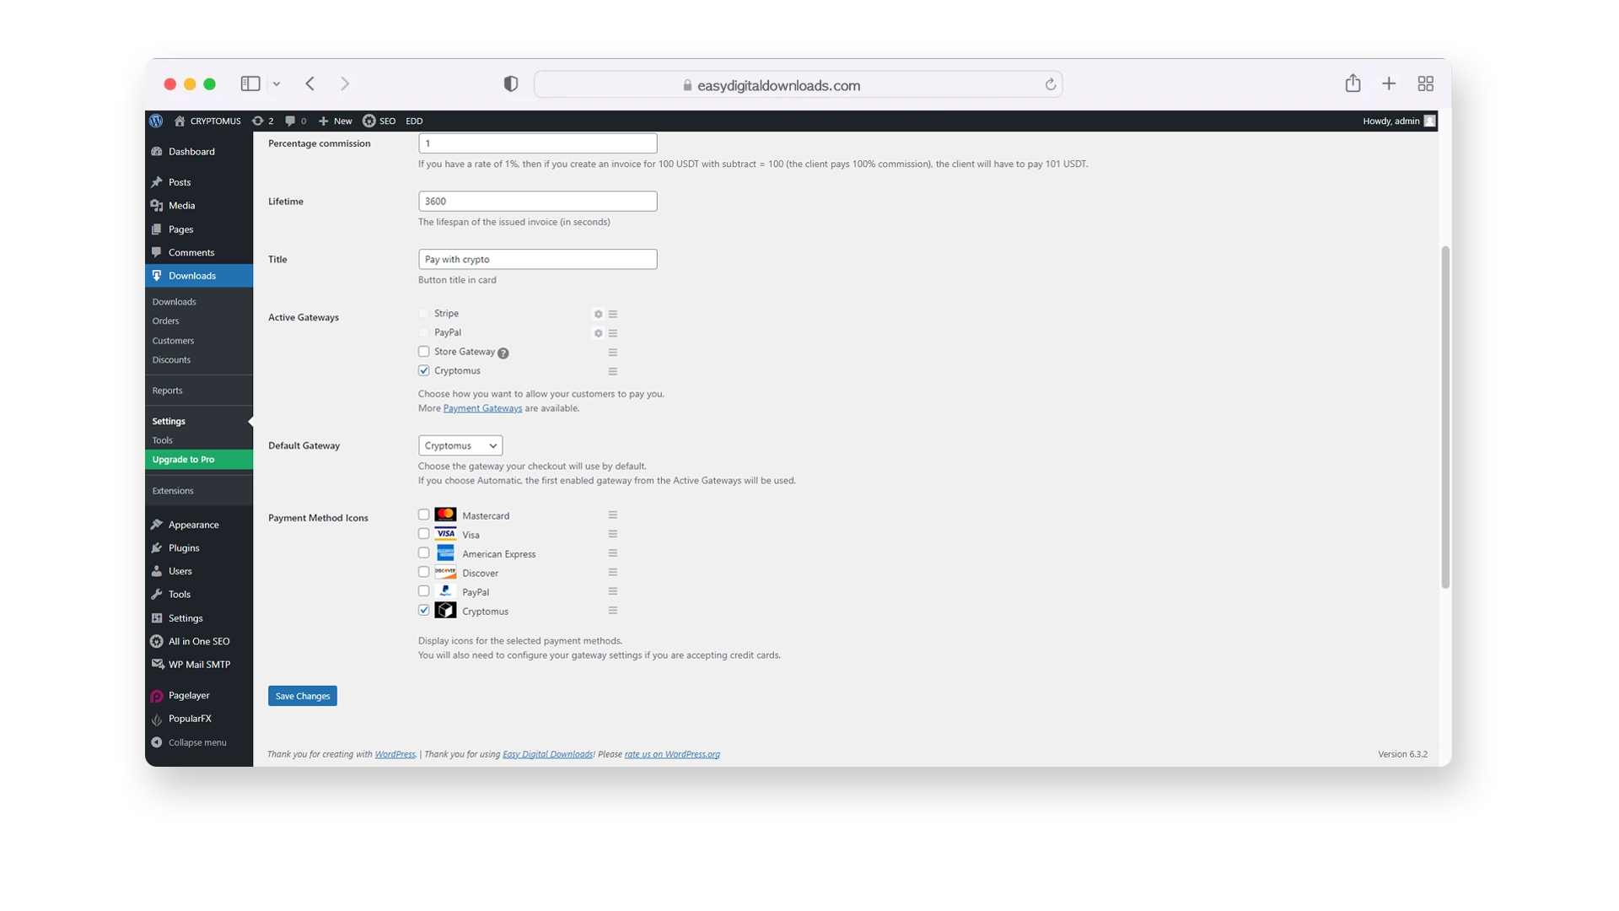Image resolution: width=1619 pixels, height=911 pixels.
Task: Enable the Mastercard payment method icon
Action: click(x=422, y=514)
